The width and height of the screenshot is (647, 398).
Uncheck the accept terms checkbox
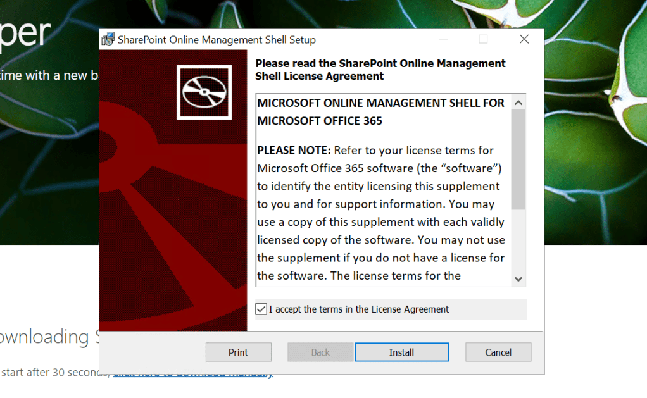(x=261, y=309)
